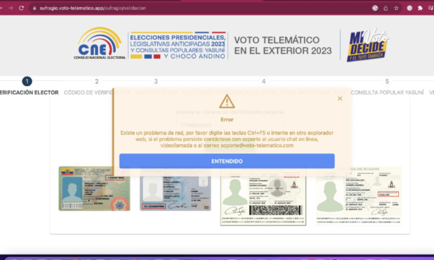Click the CONSULTA POPULAR YASUNÍ step label
Viewport: 434px width, 260px height.
(x=387, y=92)
